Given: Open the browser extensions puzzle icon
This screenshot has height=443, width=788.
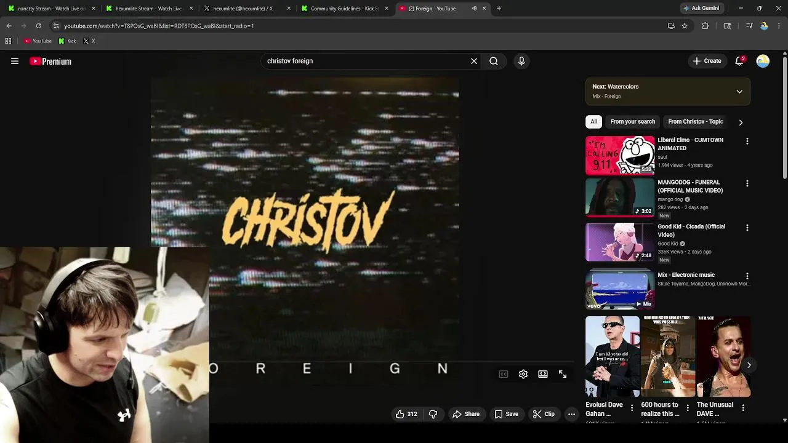Looking at the screenshot, I should tap(706, 26).
